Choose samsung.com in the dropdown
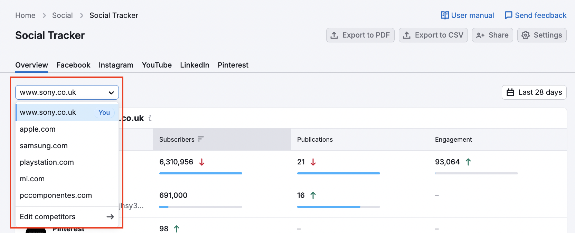575x233 pixels. [x=44, y=146]
